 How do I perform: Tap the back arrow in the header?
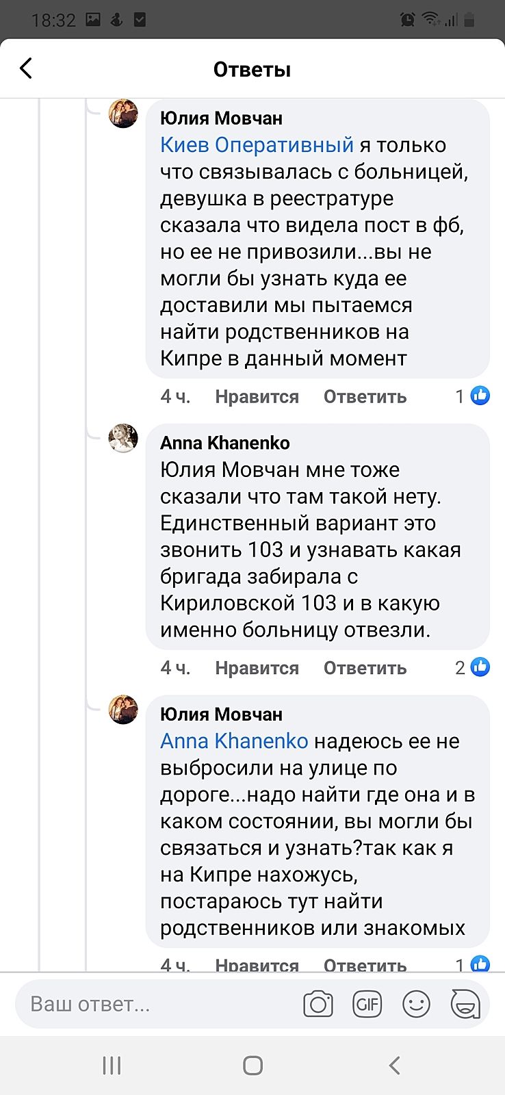pyautogui.click(x=26, y=68)
